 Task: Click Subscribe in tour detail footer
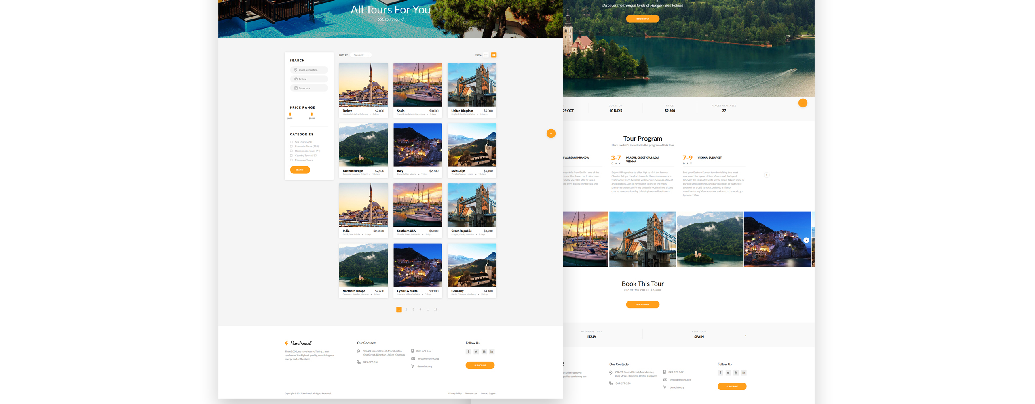(x=732, y=387)
